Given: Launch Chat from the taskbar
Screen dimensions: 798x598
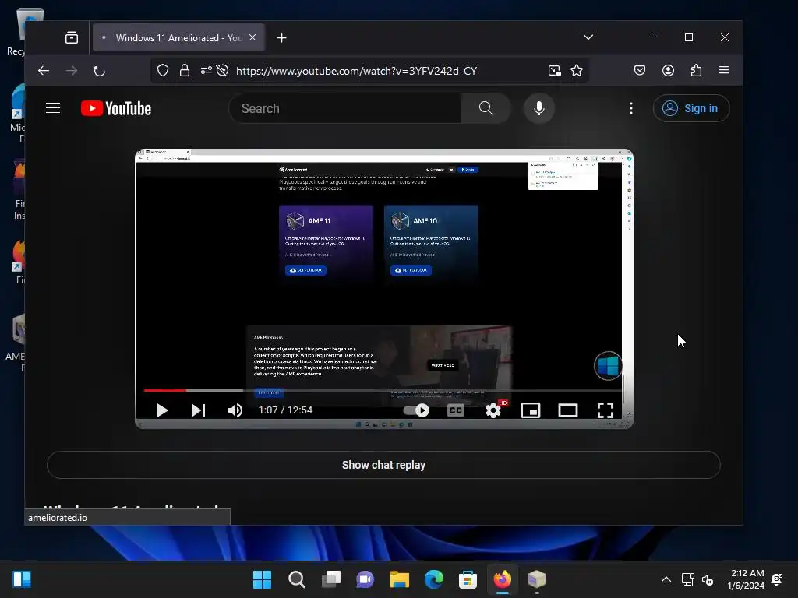Looking at the screenshot, I should [x=365, y=579].
